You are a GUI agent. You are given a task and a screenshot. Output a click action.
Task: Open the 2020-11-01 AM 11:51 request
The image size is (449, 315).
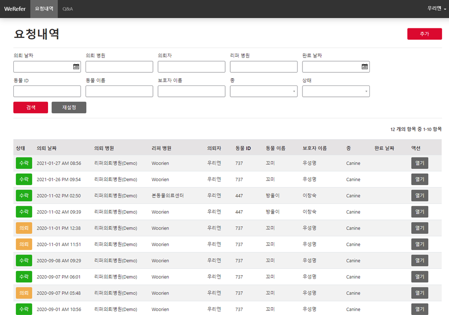tap(420, 244)
